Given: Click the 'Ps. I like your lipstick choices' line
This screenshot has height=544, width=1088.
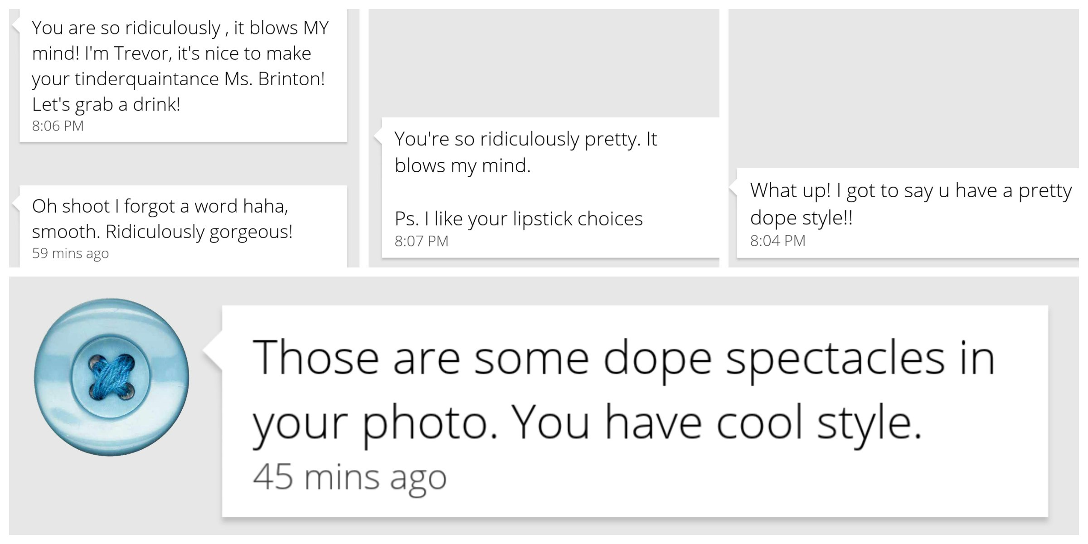Looking at the screenshot, I should [519, 219].
